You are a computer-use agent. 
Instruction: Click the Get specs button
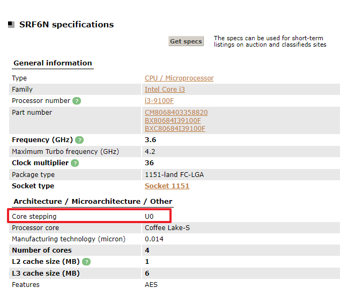tap(186, 41)
